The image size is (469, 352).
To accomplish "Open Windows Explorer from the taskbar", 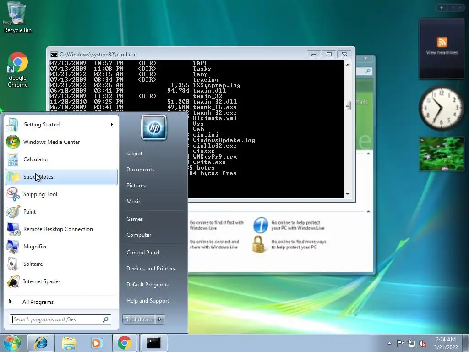I will 69,343.
